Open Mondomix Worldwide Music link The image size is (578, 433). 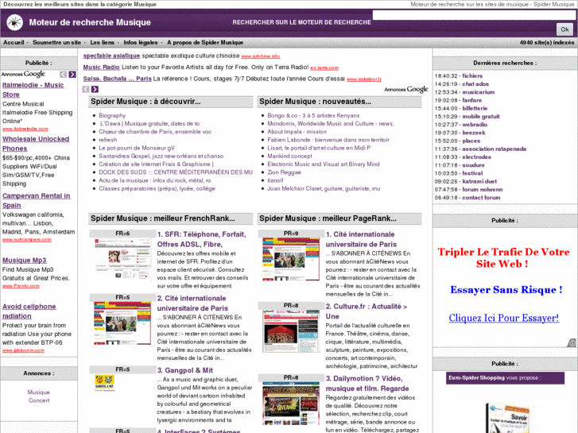coord(331,123)
